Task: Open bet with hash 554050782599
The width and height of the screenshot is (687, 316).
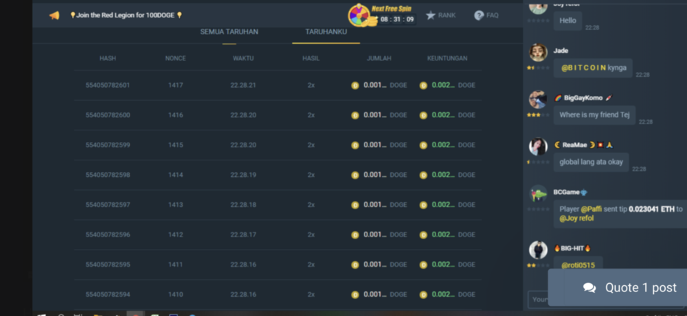Action: 108,145
